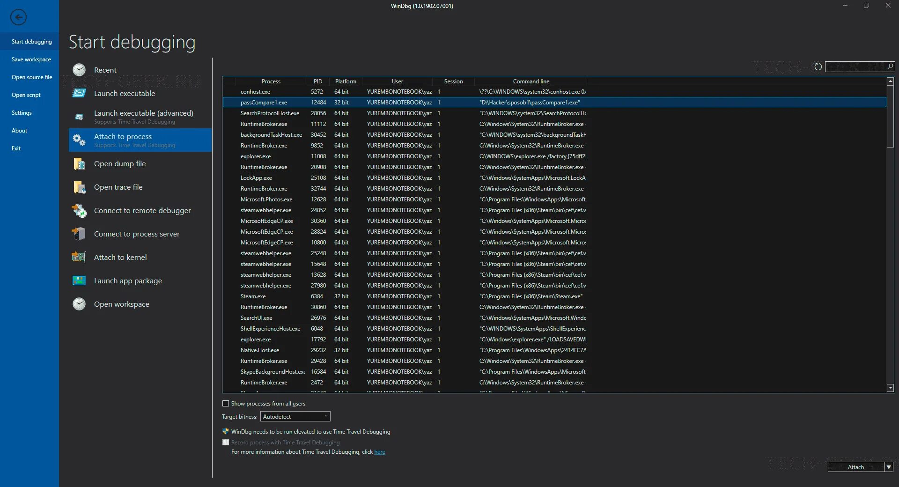Select the passCompare1.exe process row
Screen dimensions: 899x487
point(554,102)
